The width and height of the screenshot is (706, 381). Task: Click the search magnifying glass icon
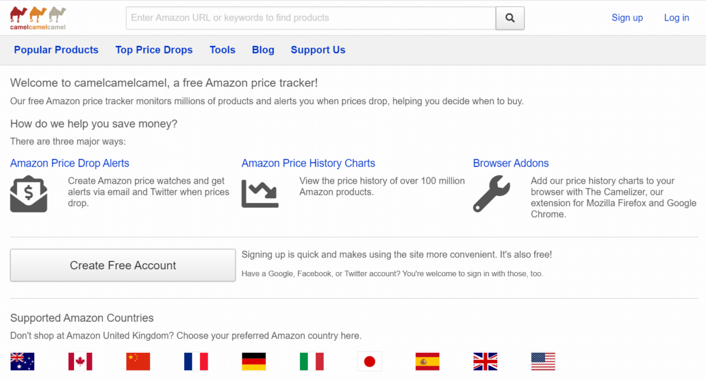tap(509, 18)
